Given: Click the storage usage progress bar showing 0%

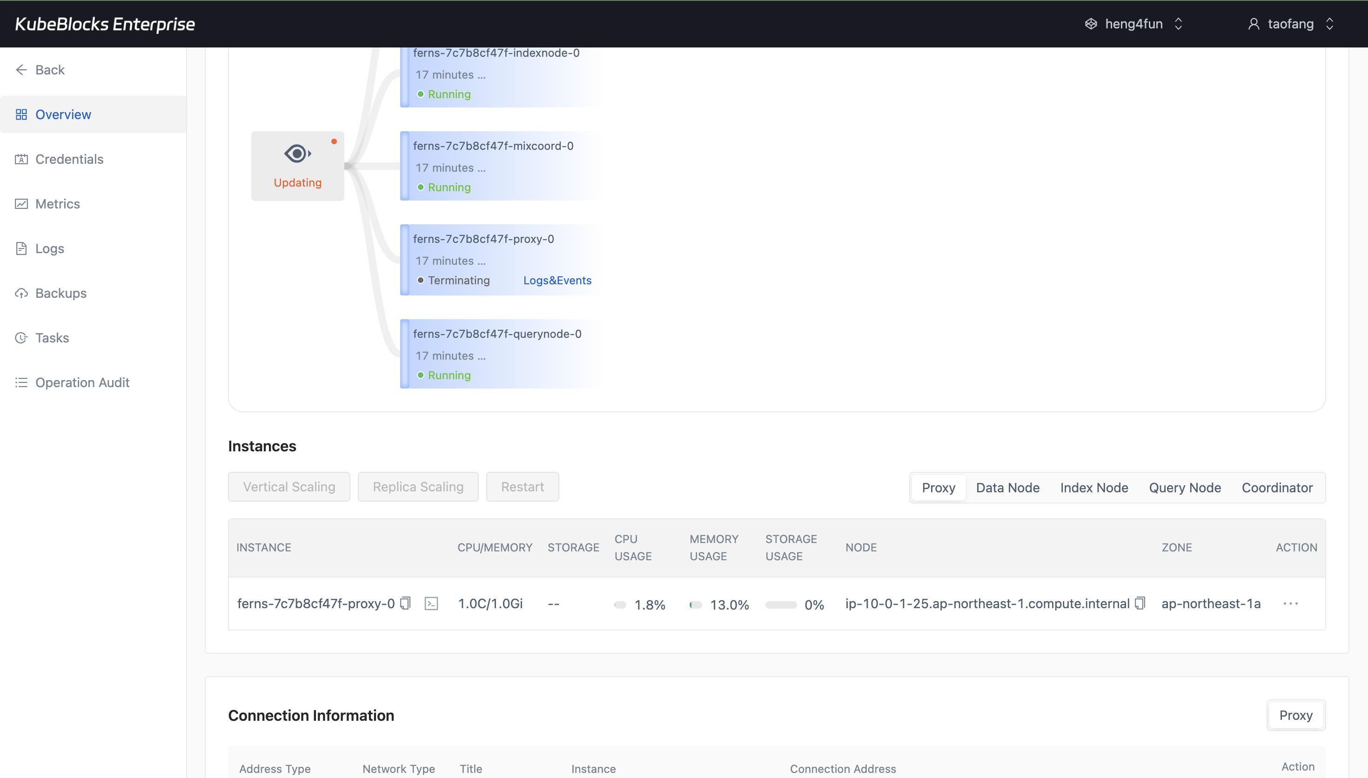Looking at the screenshot, I should click(x=780, y=605).
